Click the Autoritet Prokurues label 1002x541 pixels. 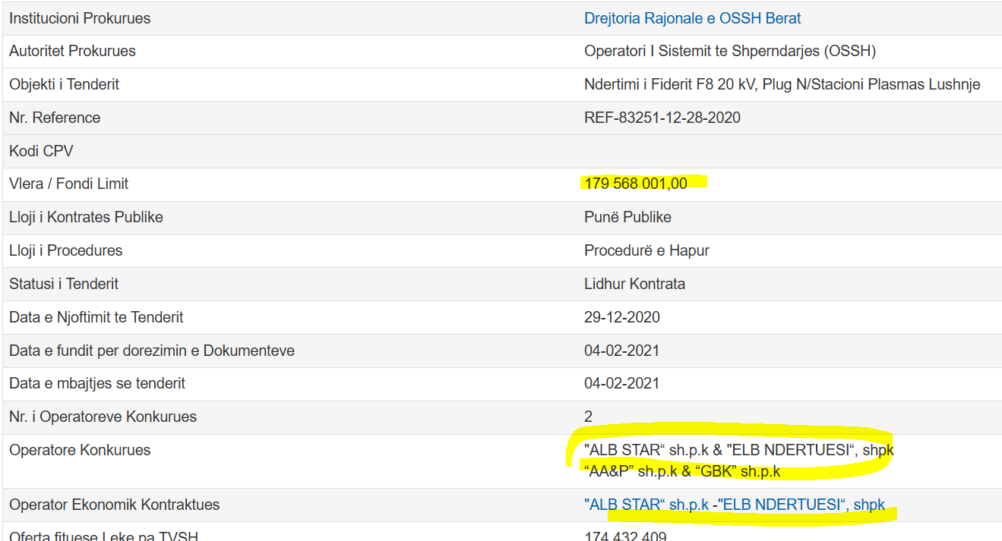coord(72,52)
